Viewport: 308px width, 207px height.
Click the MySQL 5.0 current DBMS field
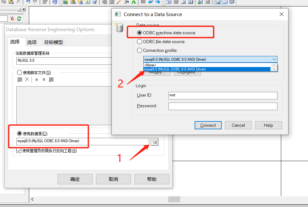64,61
